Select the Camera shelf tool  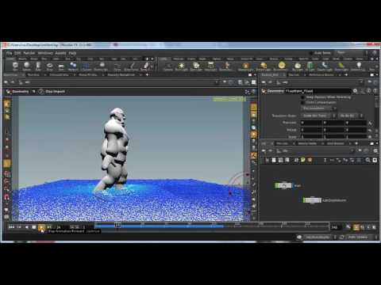(x=167, y=66)
